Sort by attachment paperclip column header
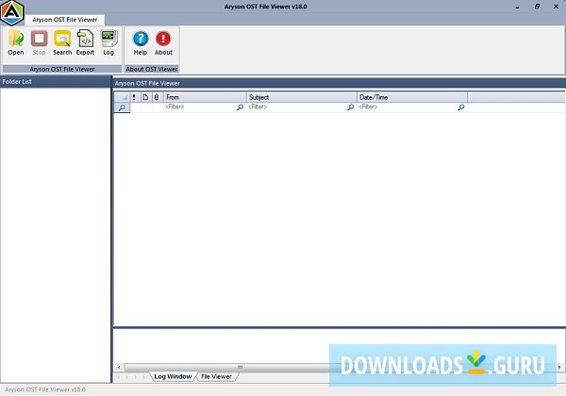 [x=157, y=97]
